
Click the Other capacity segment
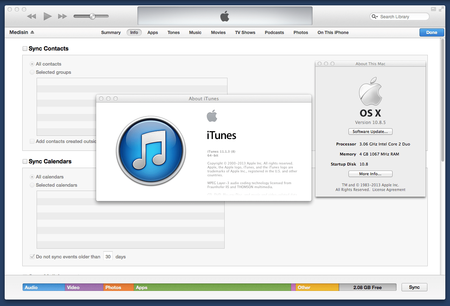(x=317, y=287)
